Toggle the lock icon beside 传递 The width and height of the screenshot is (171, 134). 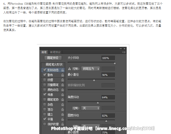63,95
